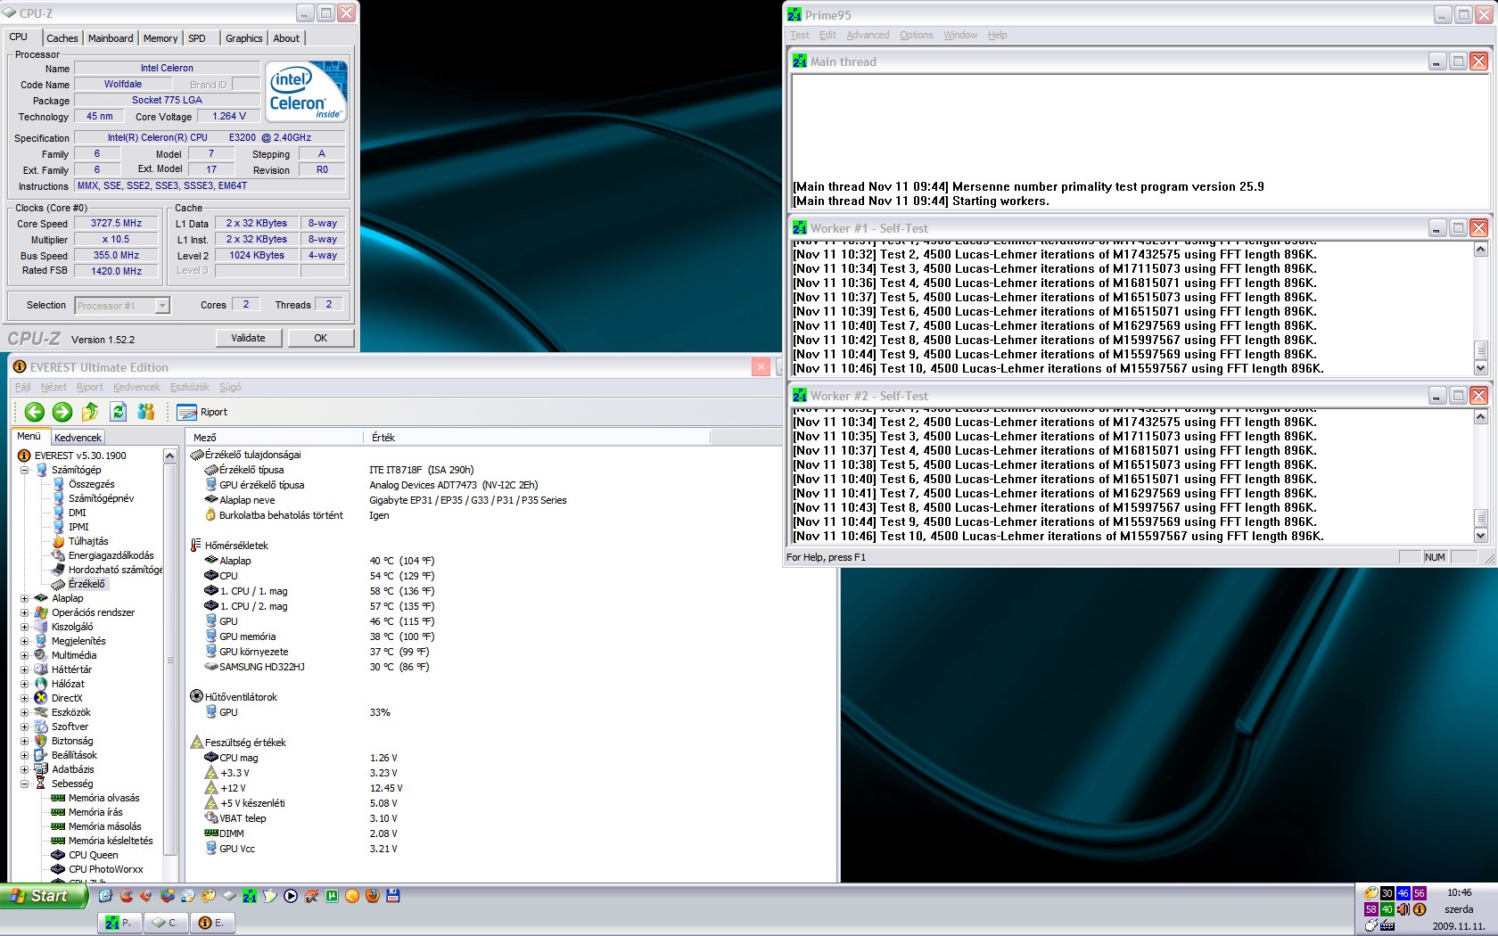Open the EVEREST users icon in toolbar

146,412
